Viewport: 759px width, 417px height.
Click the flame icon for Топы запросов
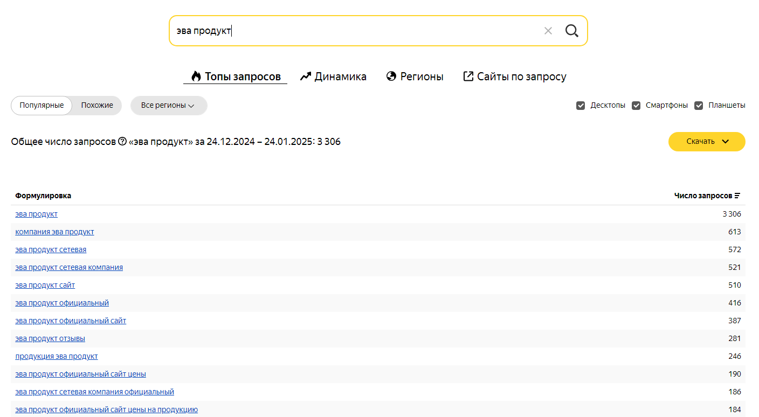click(x=196, y=77)
